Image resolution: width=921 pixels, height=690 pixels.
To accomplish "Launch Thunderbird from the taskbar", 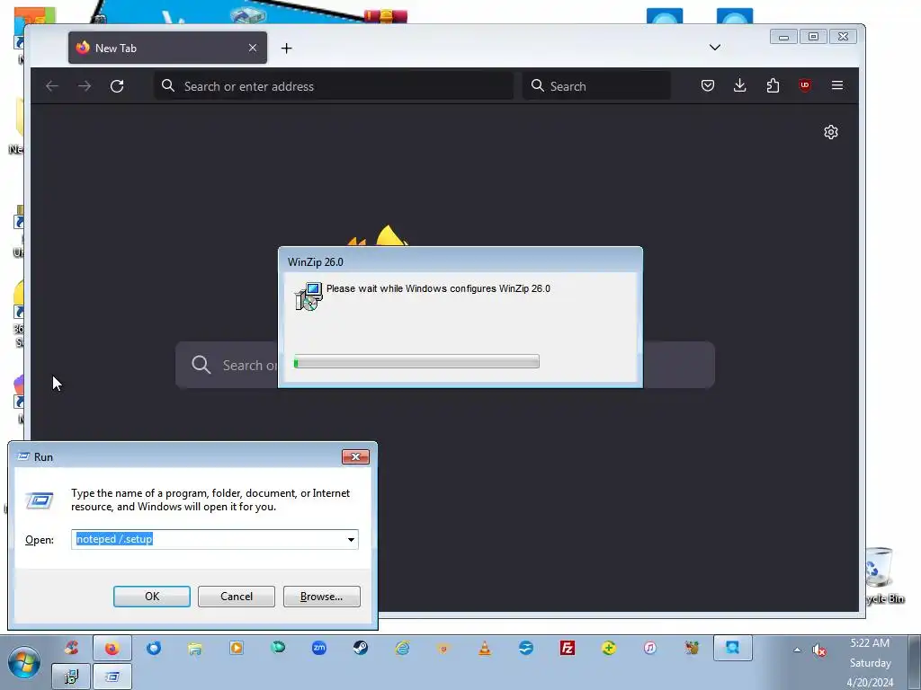I will pos(153,649).
